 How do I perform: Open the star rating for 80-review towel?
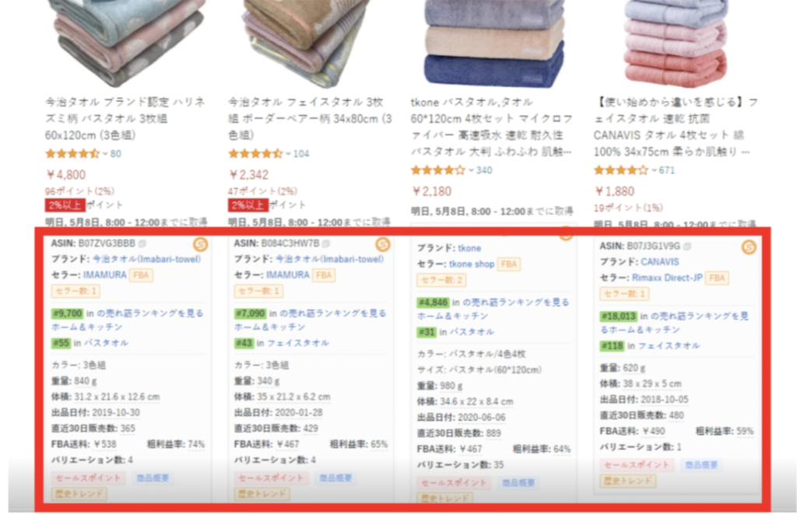(72, 153)
